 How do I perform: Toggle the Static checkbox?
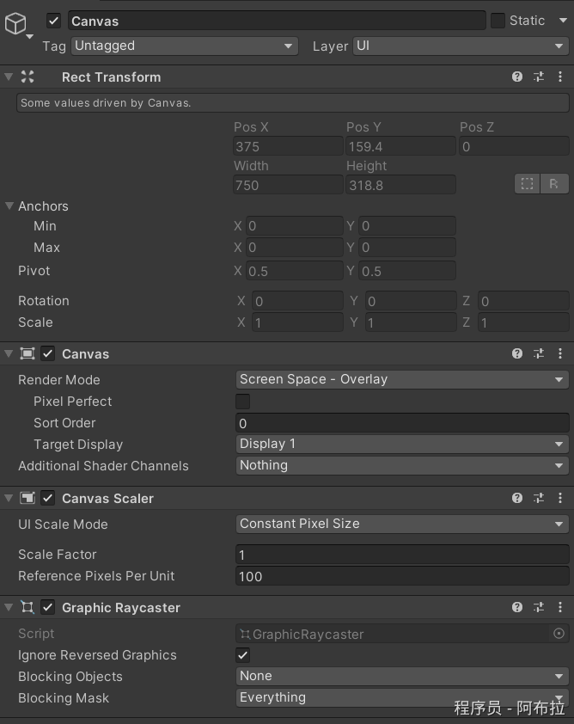point(498,21)
